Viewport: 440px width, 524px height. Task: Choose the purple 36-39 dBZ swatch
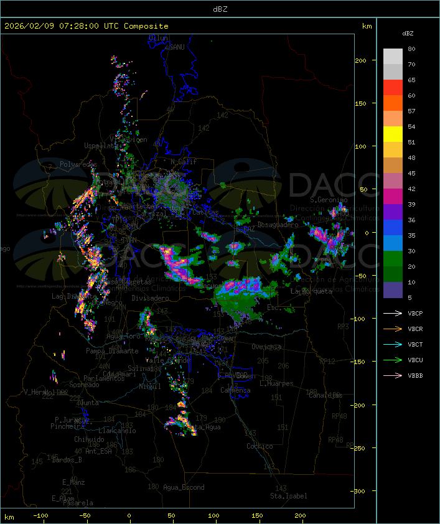[x=393, y=212]
